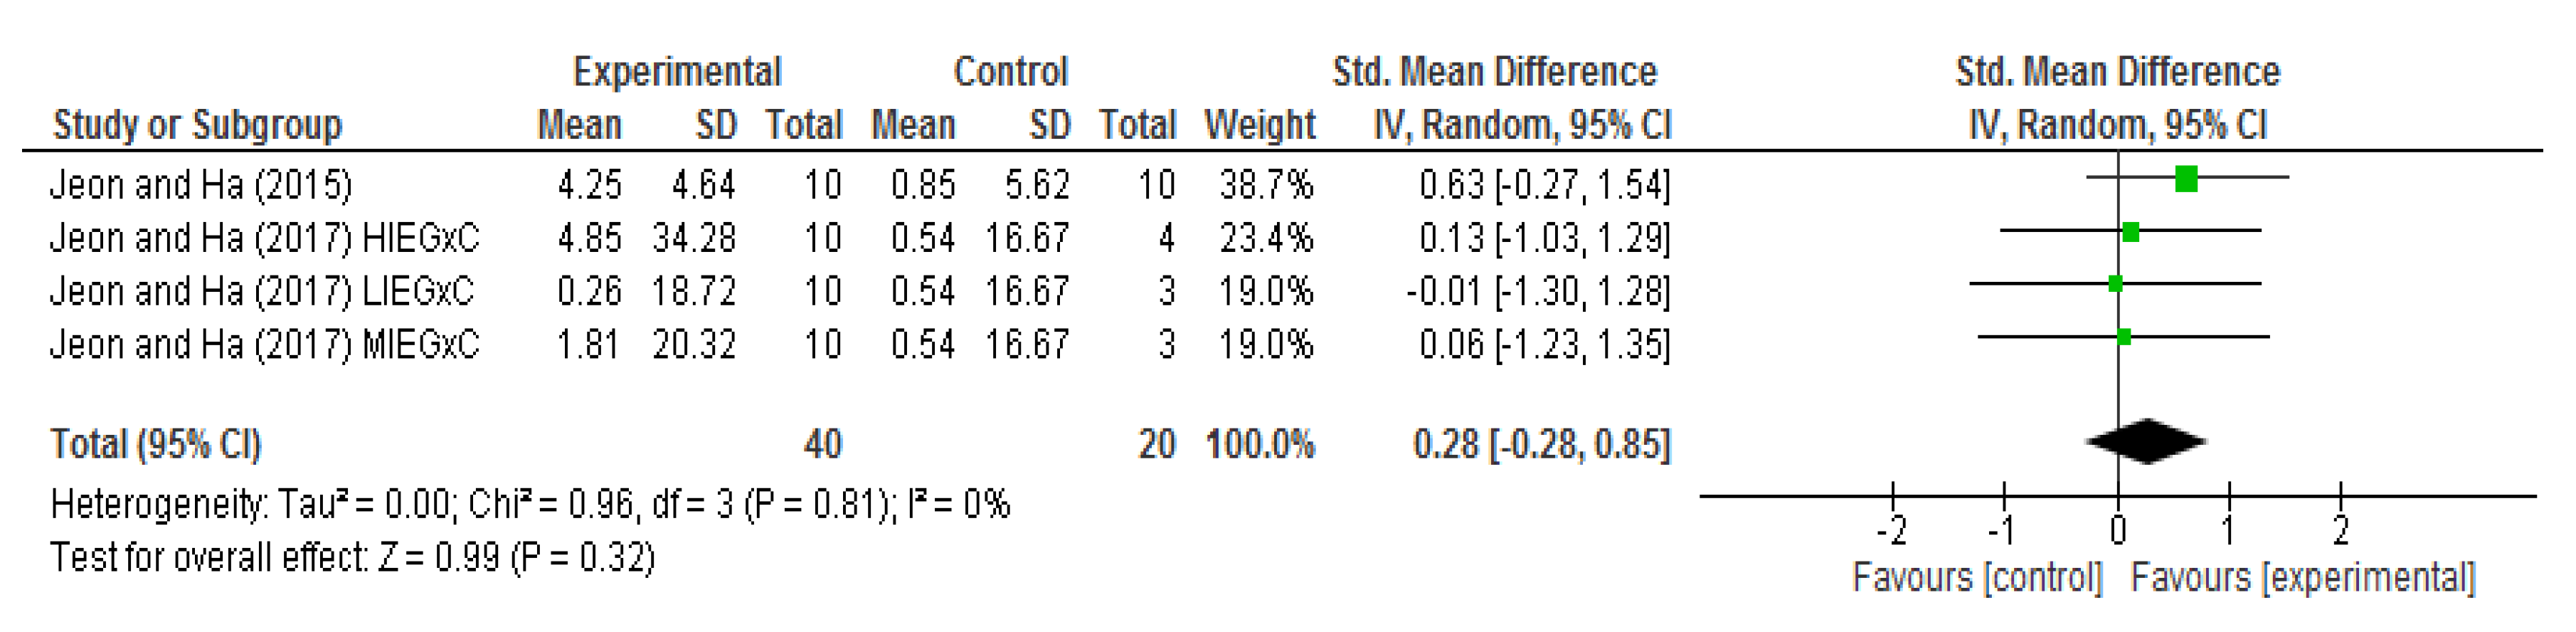
Task: Click the green marker on the MIEGxC row
Action: click(2124, 337)
